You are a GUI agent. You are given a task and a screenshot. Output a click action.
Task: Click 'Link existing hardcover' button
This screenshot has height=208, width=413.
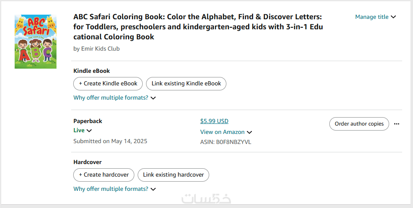[x=173, y=175]
